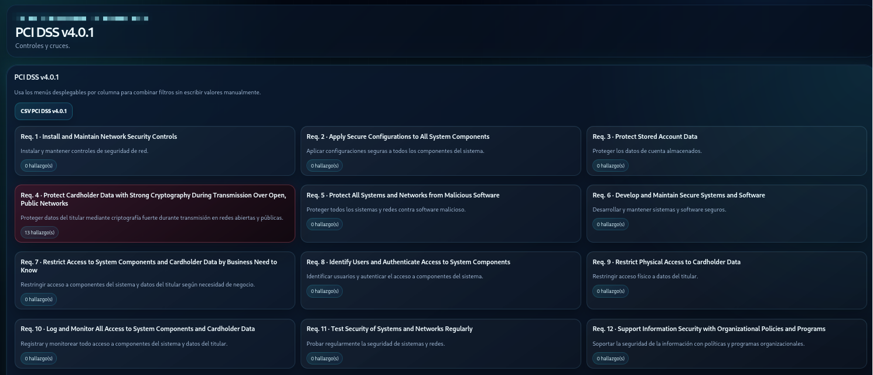The width and height of the screenshot is (873, 375).
Task: Click the 13 hallazgo(s) badge on Req. 4
Action: [x=39, y=233]
